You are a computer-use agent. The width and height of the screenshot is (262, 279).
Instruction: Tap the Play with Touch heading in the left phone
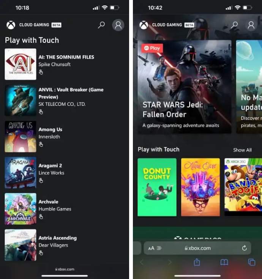(x=32, y=40)
